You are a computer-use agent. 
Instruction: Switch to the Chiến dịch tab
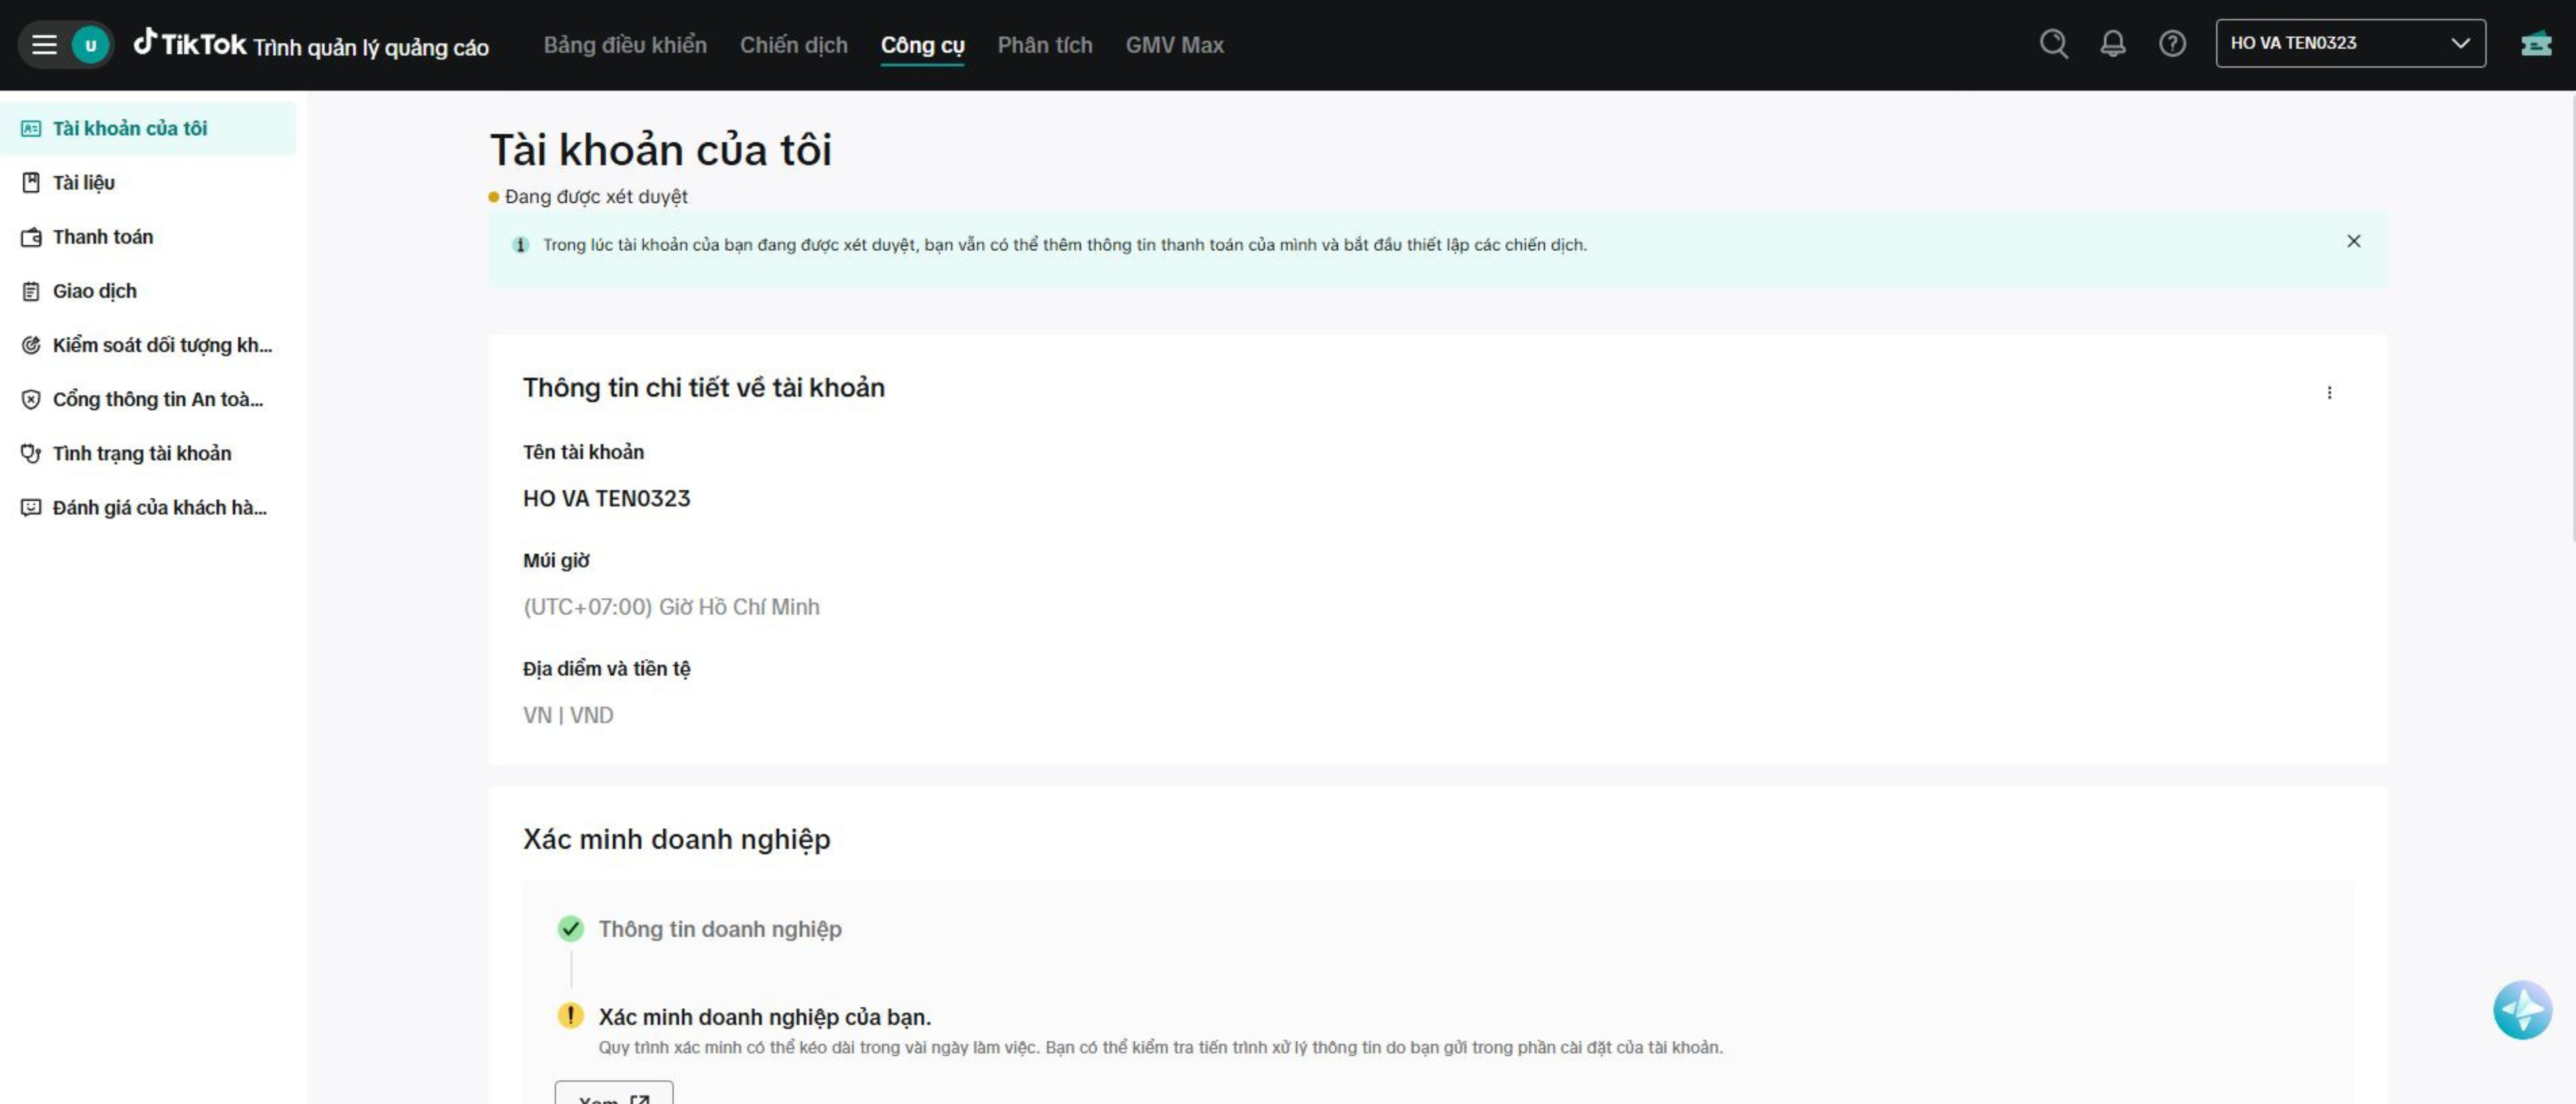(x=793, y=45)
